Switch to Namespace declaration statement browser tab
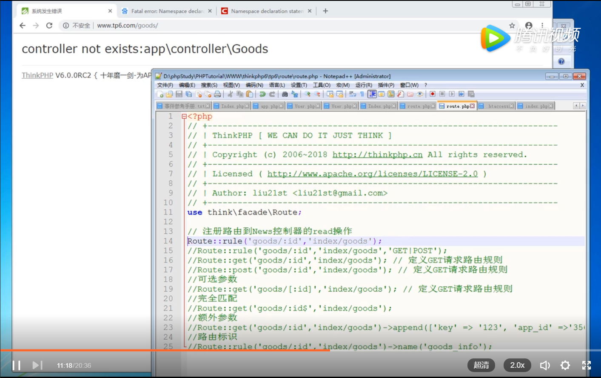 [x=267, y=11]
